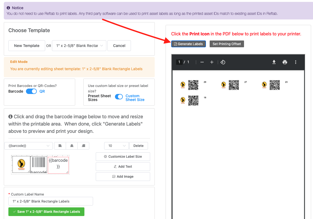Align barcode text to the right
The width and height of the screenshot is (313, 219).
[x=83, y=146]
